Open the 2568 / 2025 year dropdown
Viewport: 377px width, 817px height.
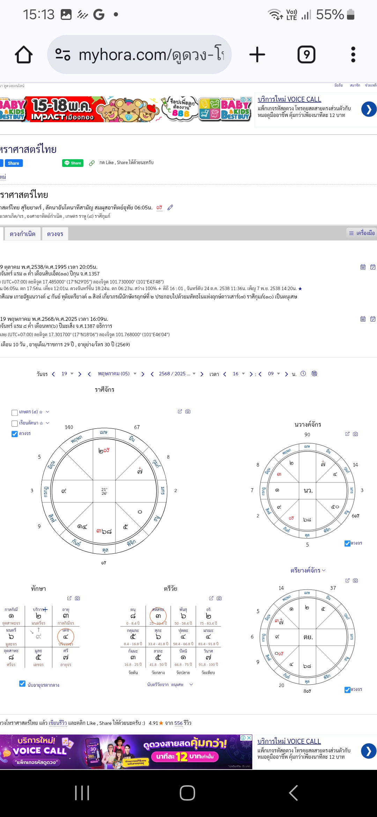(x=177, y=374)
